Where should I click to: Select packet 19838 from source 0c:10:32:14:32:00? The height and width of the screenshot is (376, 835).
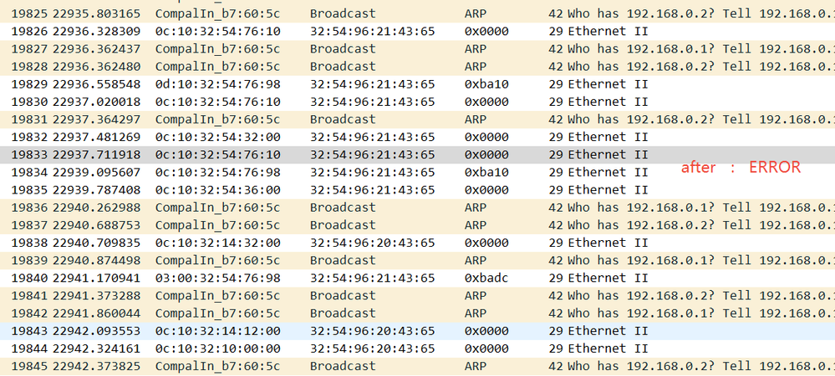(x=334, y=243)
